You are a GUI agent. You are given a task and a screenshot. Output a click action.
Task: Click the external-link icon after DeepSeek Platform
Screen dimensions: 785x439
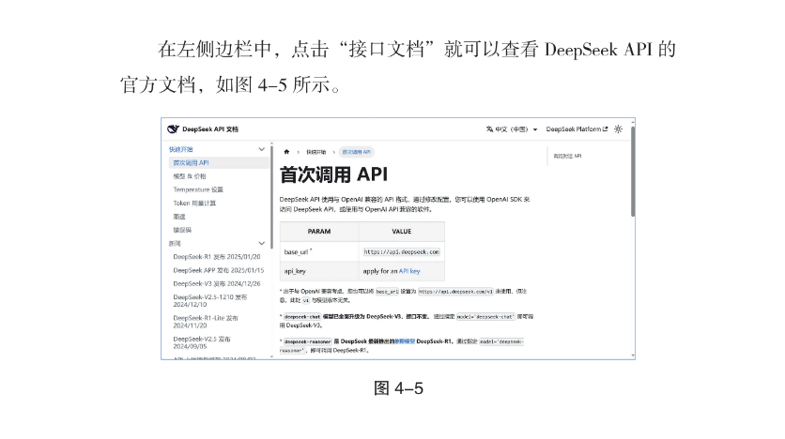(x=606, y=129)
